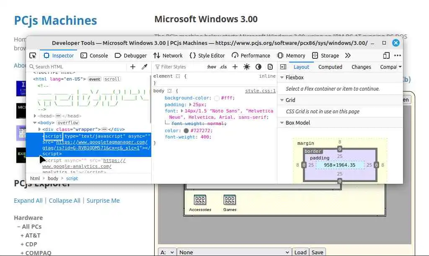The image size is (429, 256).
Task: Toggle Responsive Design Mode icon
Action: [x=386, y=56]
